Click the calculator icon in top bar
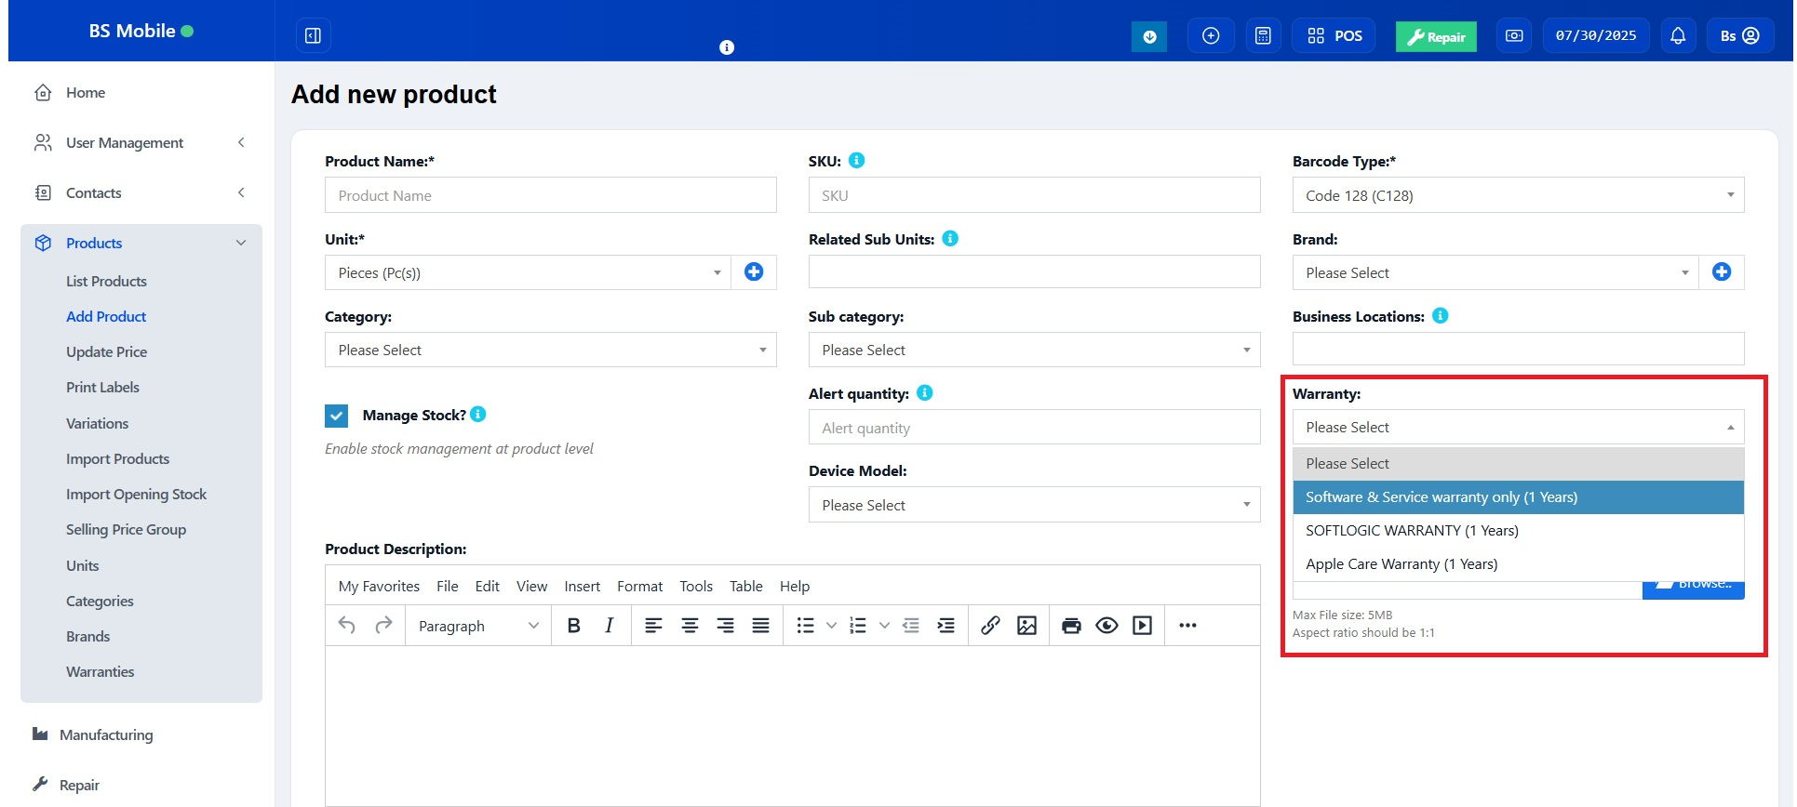 [x=1263, y=36]
